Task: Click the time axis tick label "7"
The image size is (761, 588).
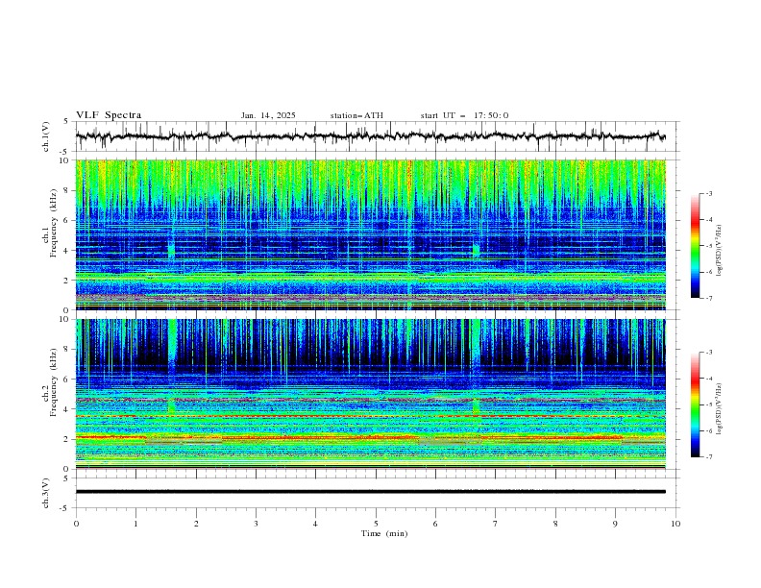Action: pos(496,524)
